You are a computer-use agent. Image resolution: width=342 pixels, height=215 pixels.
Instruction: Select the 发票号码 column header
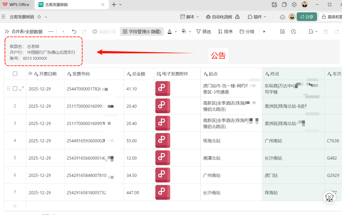pyautogui.click(x=94, y=74)
